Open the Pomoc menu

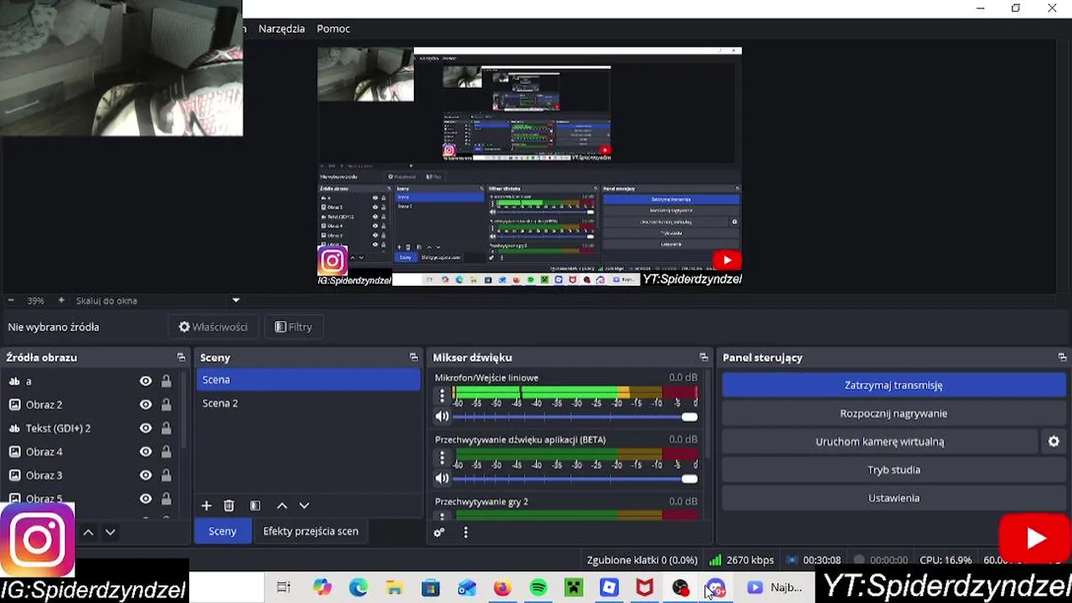pos(333,28)
